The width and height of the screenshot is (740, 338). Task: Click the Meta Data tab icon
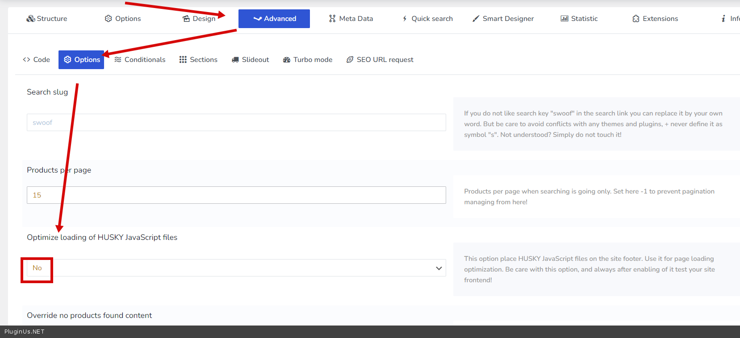(332, 19)
